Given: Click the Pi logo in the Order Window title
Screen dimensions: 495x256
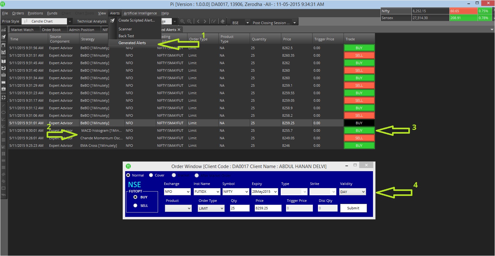Looking at the screenshot, I should [x=128, y=166].
